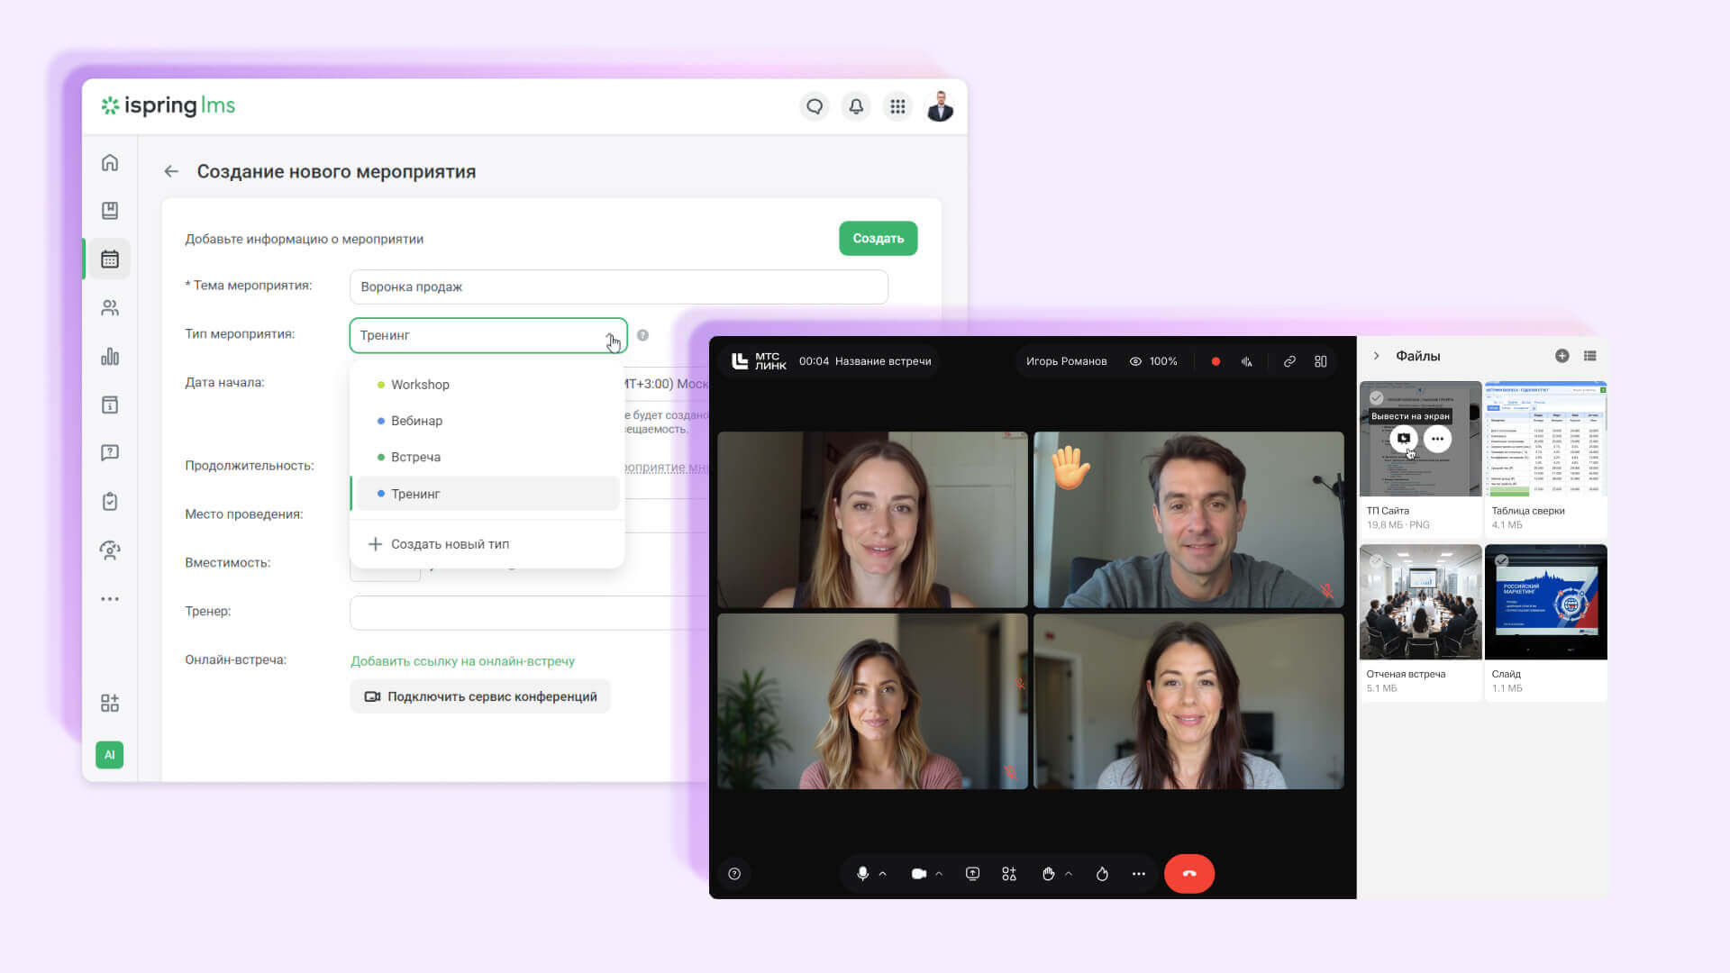Expand microphone options chevron
The image size is (1730, 973).
[883, 874]
